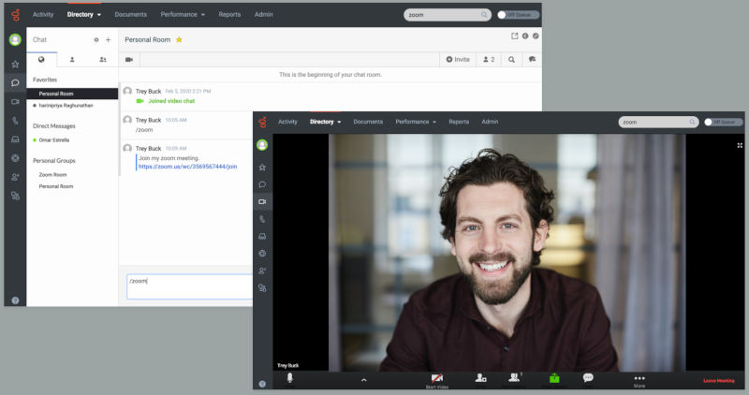Viewport: 749px width, 395px height.
Task: Mute the microphone in the Zoom meeting
Action: (290, 377)
